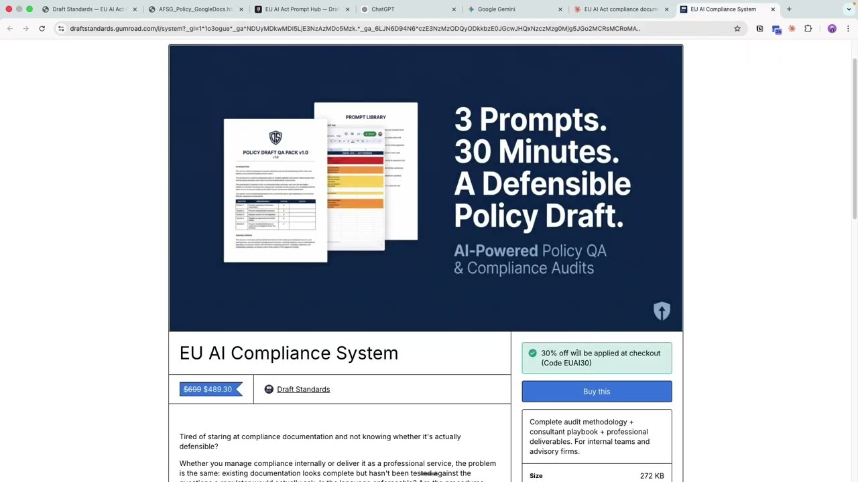Click the shield logo on the cover
The height and width of the screenshot is (482, 858).
coord(662,311)
